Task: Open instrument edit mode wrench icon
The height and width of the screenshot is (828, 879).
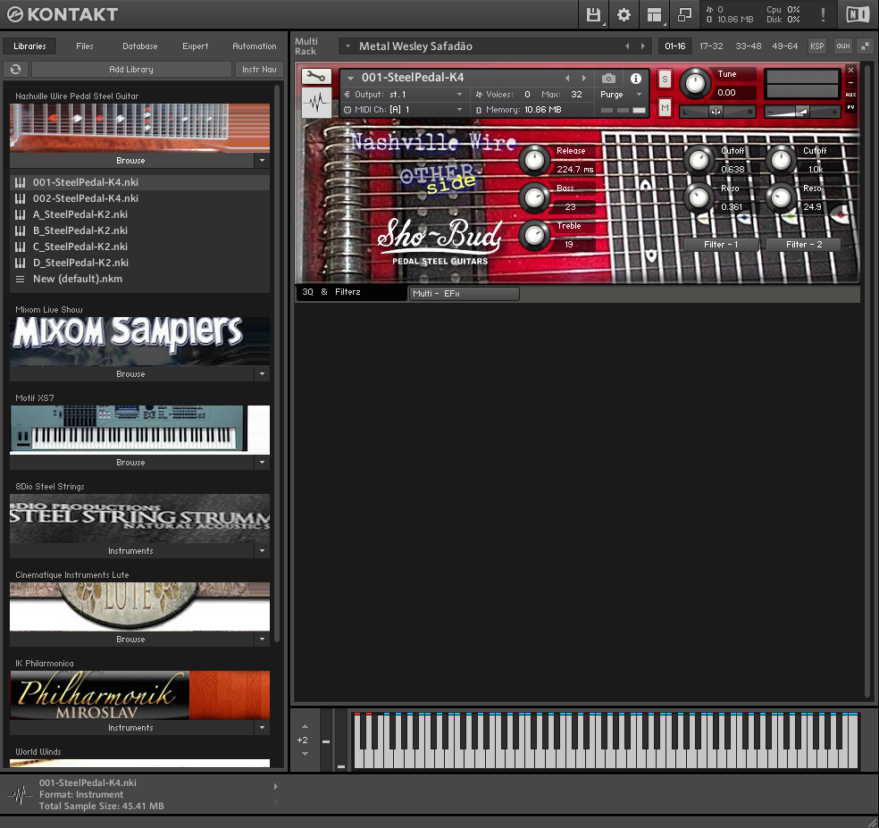Action: coord(316,76)
